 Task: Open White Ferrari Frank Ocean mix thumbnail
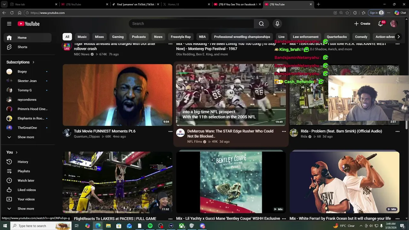(x=344, y=182)
